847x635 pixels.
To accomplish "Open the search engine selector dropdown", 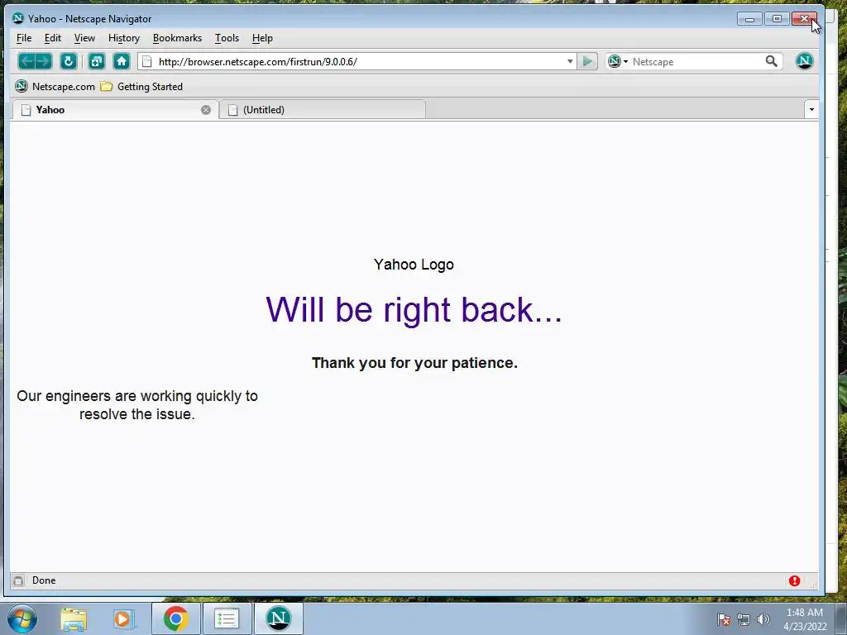I will [617, 61].
